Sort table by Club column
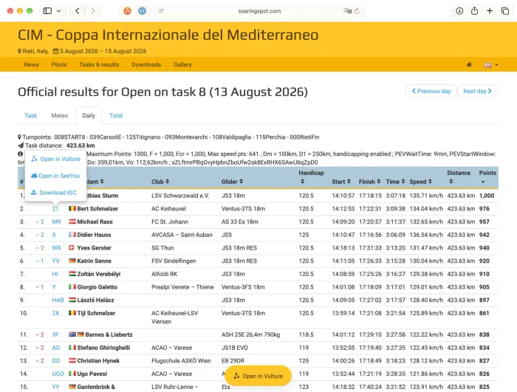This screenshot has height=392, width=517. [x=160, y=182]
